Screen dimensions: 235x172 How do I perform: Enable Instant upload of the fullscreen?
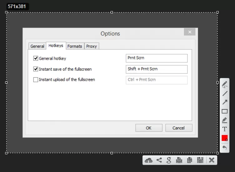click(36, 80)
